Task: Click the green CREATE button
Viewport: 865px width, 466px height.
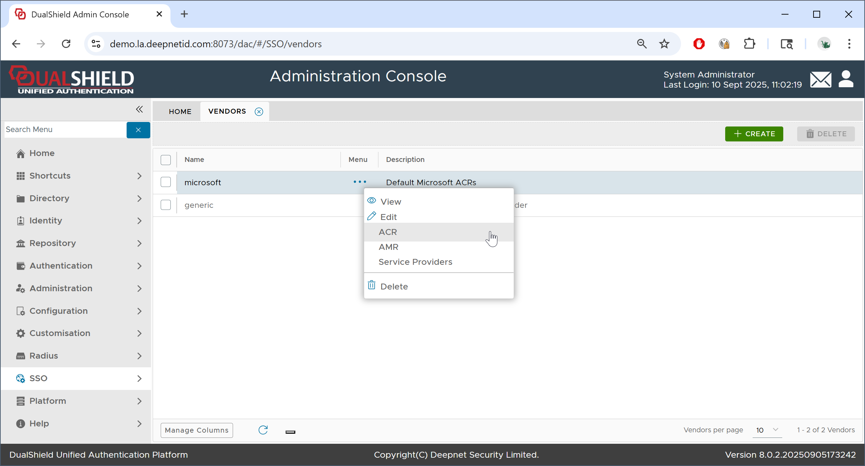Action: (x=754, y=134)
